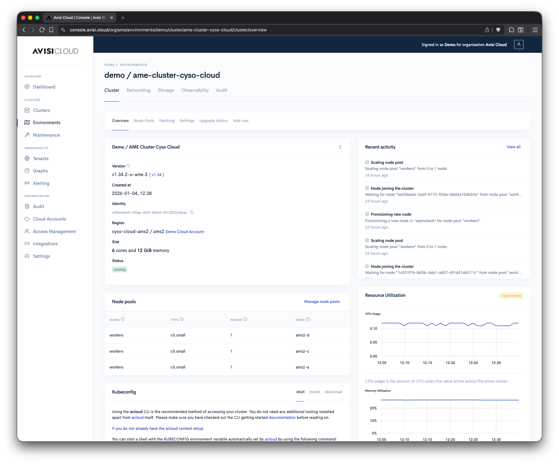The image size is (559, 464).
Task: Open Integrations from the sidebar
Action: 45,243
